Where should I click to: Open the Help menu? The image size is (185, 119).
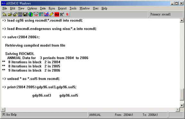coord(104,8)
